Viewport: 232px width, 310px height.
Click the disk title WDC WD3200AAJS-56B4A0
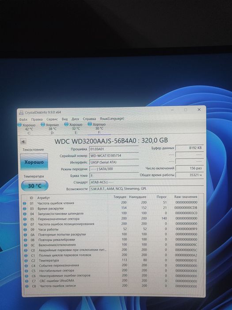(95, 141)
